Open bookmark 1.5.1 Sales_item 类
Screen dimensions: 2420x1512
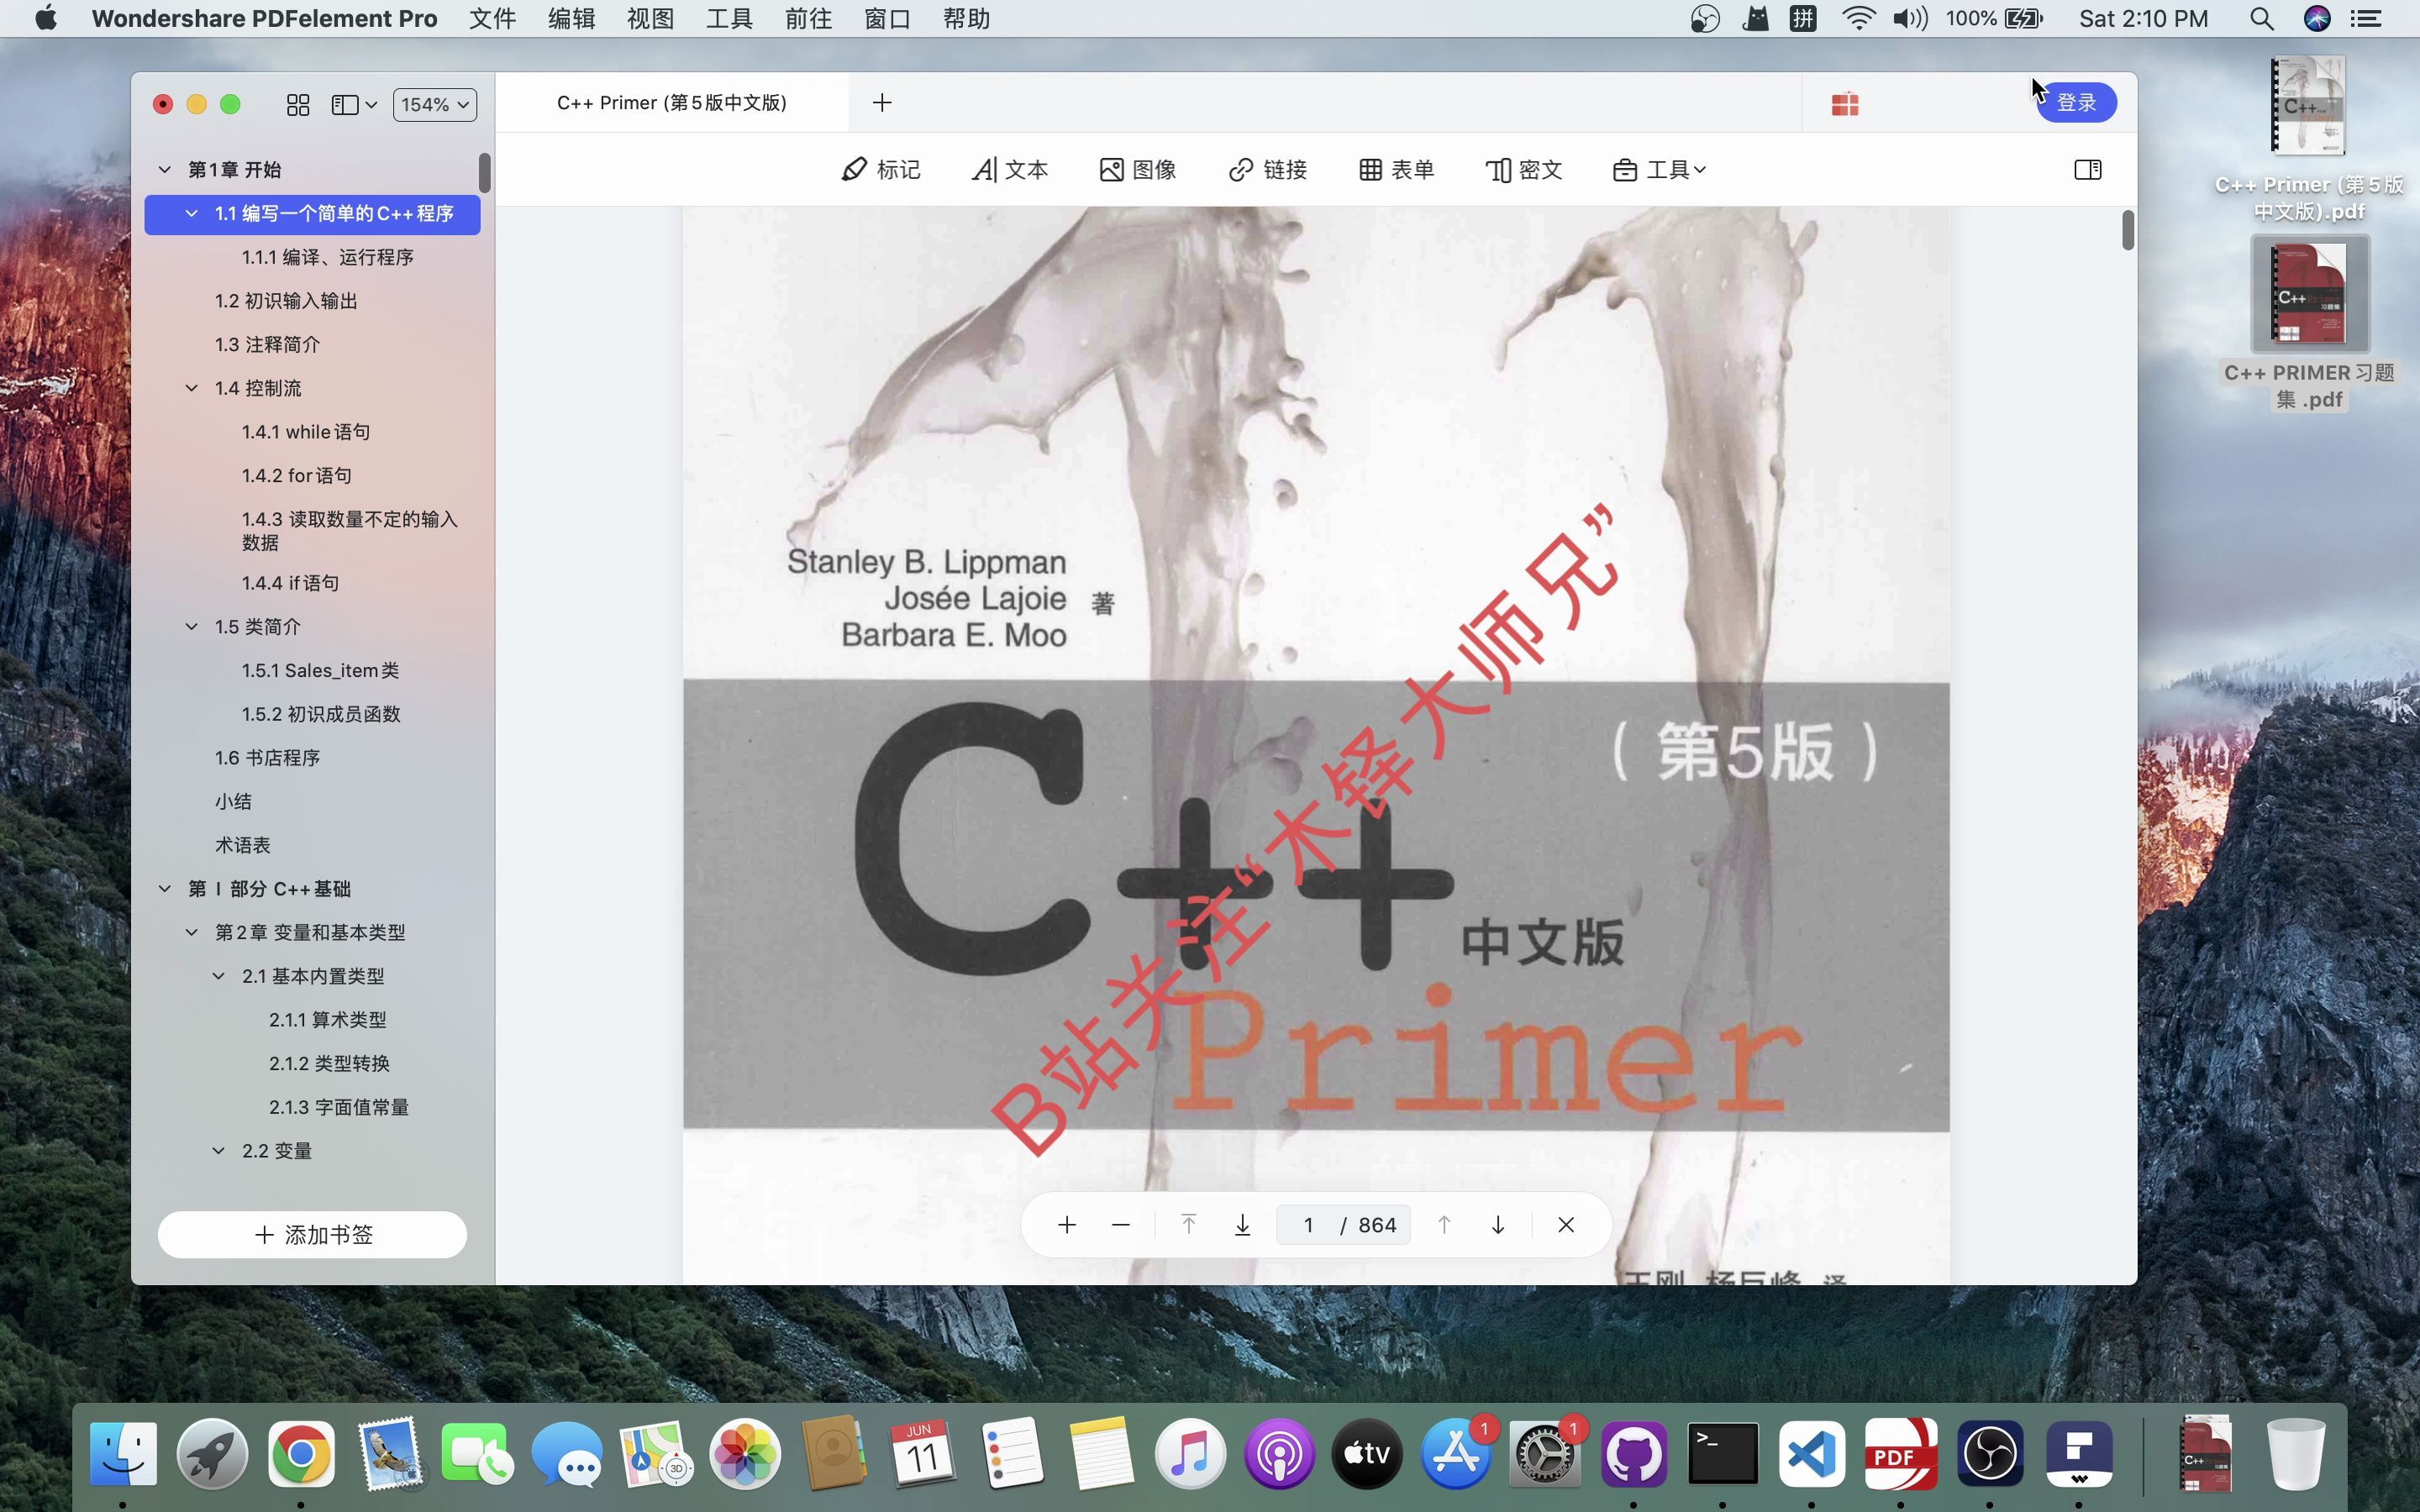[320, 670]
